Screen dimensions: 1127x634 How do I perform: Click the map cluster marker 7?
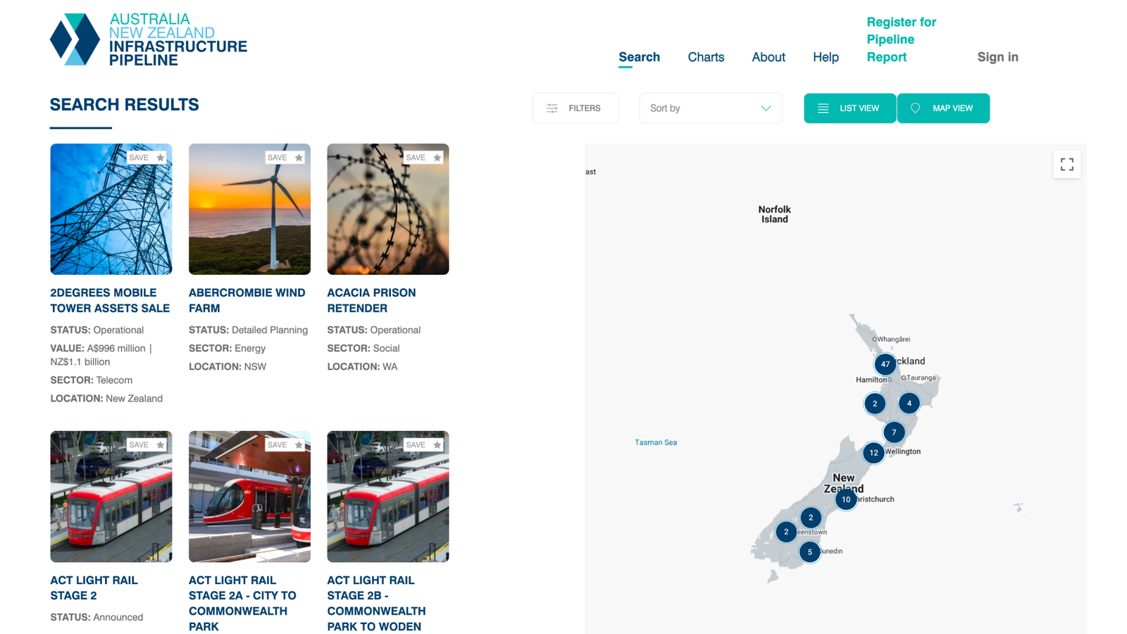tap(894, 433)
